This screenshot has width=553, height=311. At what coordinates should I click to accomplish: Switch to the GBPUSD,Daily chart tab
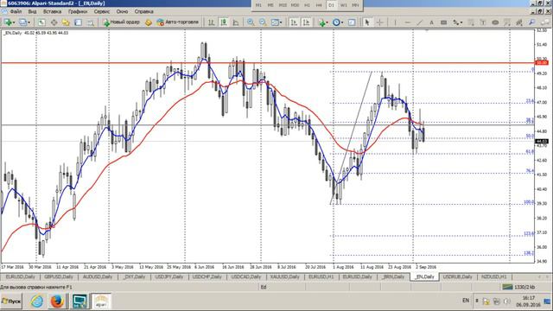pos(59,276)
